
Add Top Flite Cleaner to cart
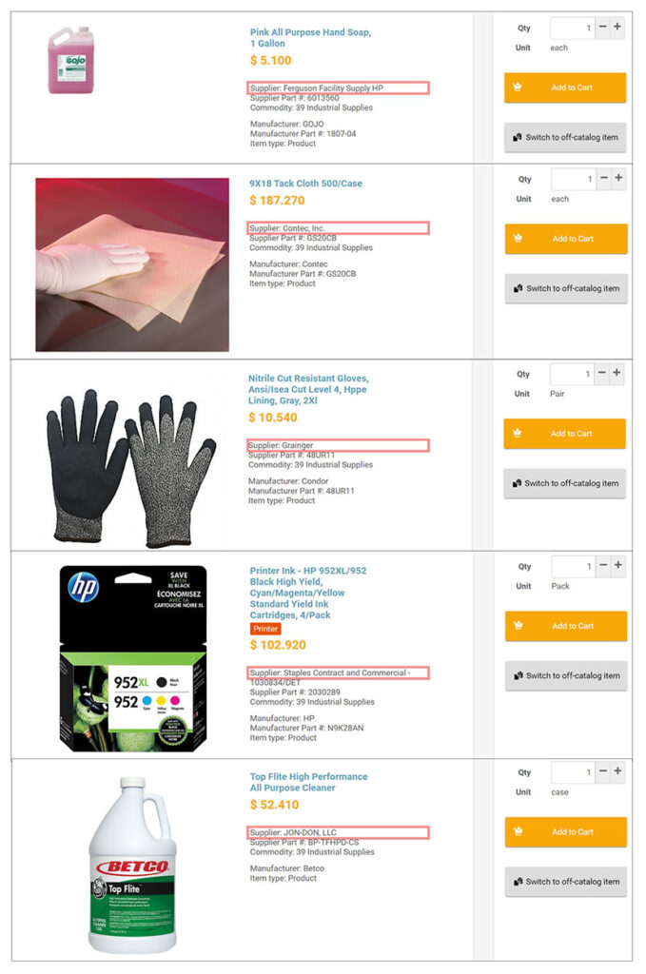pyautogui.click(x=565, y=831)
